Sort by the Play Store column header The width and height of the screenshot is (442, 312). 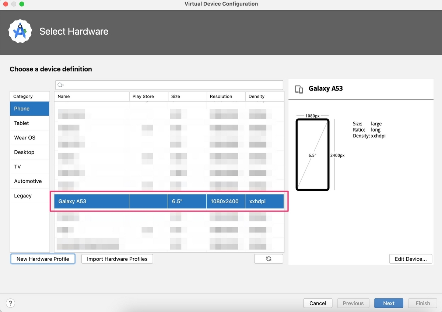click(x=149, y=97)
